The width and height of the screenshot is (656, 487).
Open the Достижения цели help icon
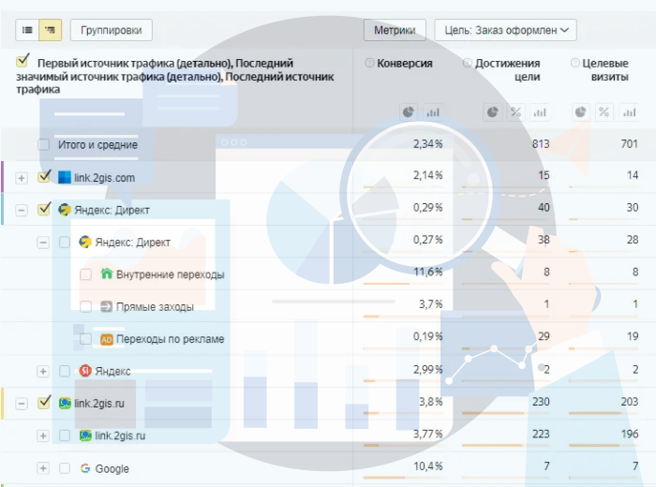tap(468, 63)
